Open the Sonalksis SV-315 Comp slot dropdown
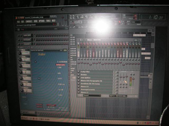The height and width of the screenshot is (126, 169). pos(78,83)
